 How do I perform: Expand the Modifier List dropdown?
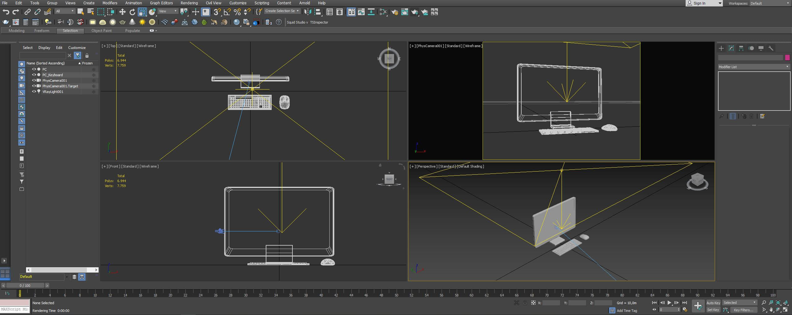coord(754,67)
